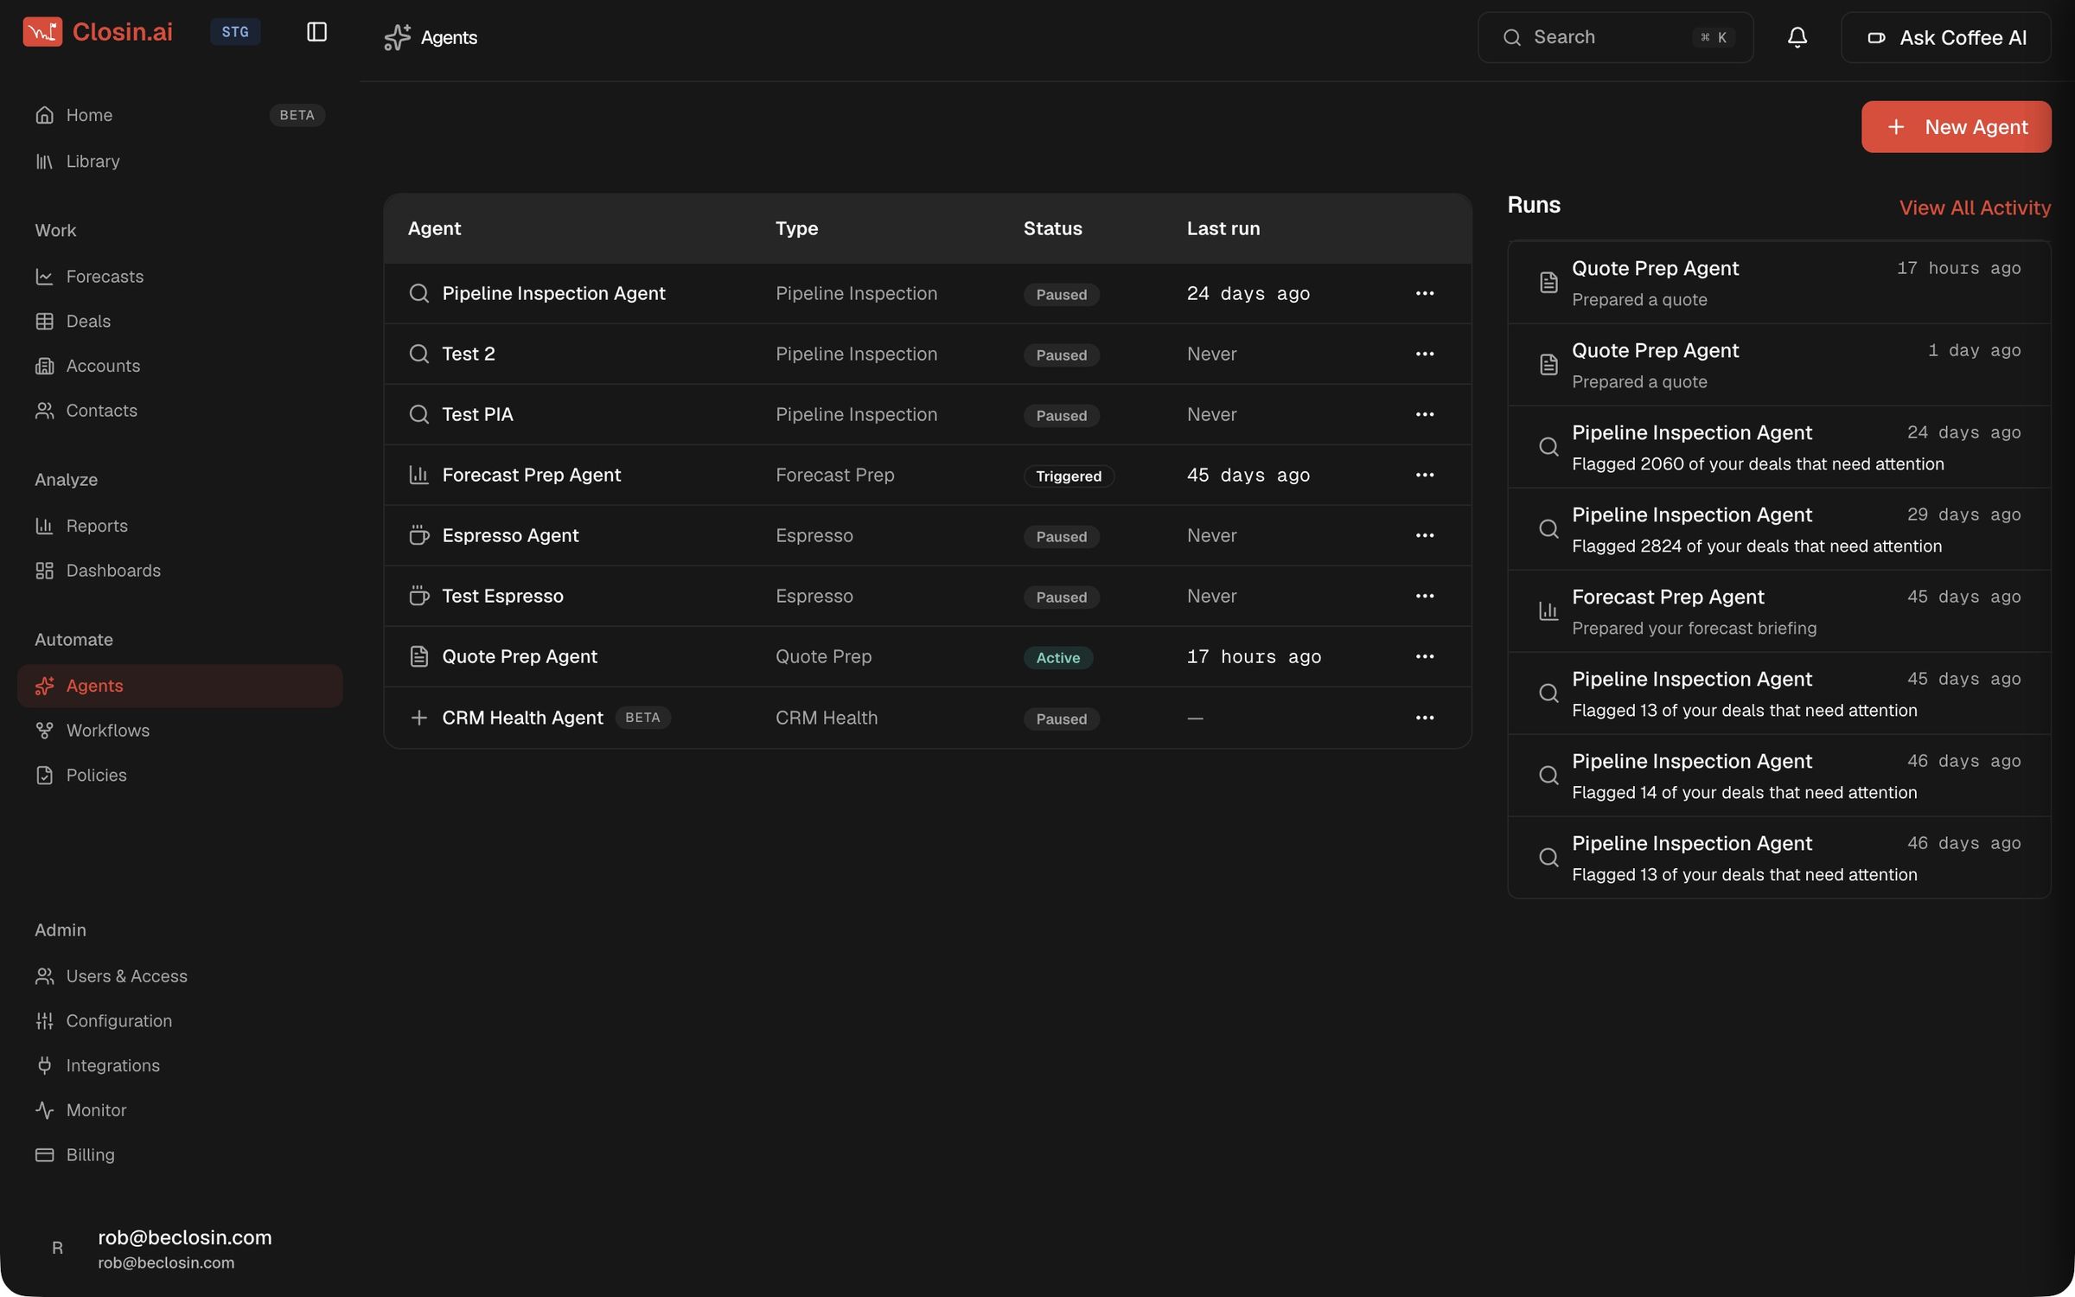Click chart icon beside Forecast Prep Agent row
2075x1297 pixels.
(418, 475)
